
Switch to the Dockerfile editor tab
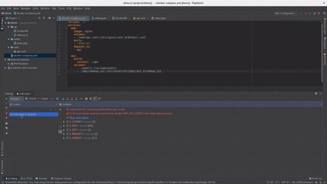coord(121,18)
